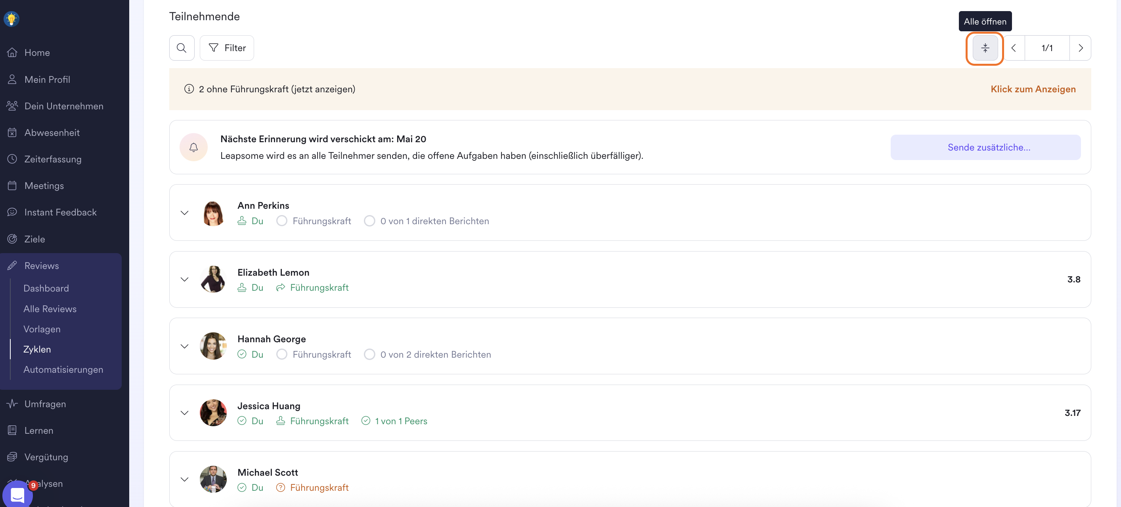1121x507 pixels.
Task: Expand Elizabeth Lemon row chevron
Action: coord(184,280)
